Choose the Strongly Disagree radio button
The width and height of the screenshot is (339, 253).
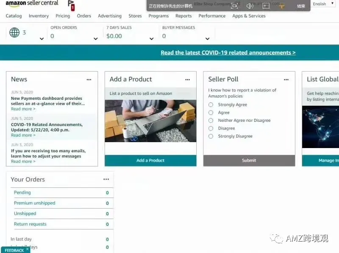[211, 136]
